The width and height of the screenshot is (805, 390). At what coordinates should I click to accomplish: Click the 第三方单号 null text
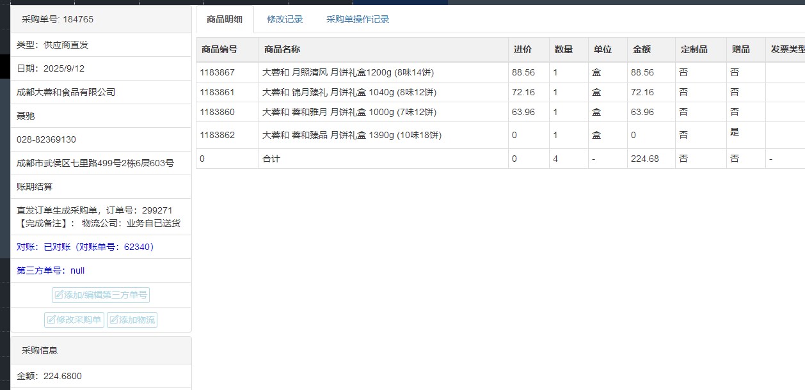point(51,270)
